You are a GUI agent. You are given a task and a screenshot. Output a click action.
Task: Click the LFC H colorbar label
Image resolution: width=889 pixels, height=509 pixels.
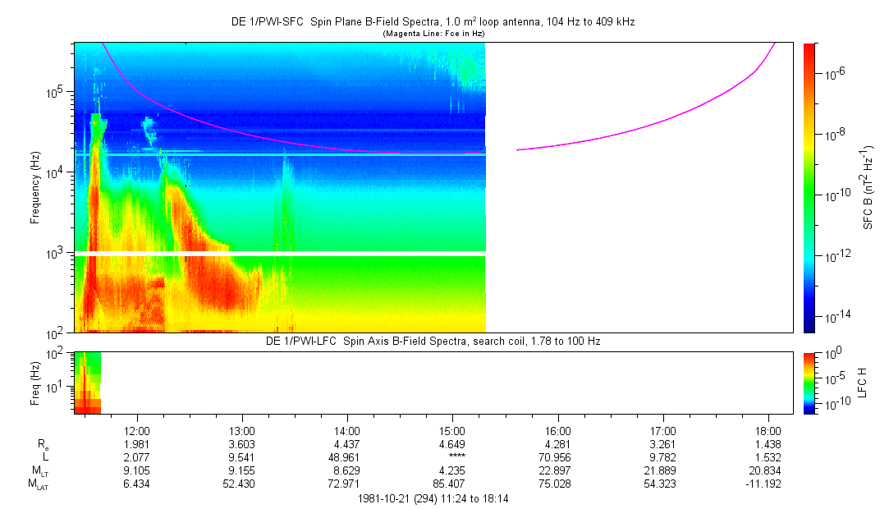point(862,383)
